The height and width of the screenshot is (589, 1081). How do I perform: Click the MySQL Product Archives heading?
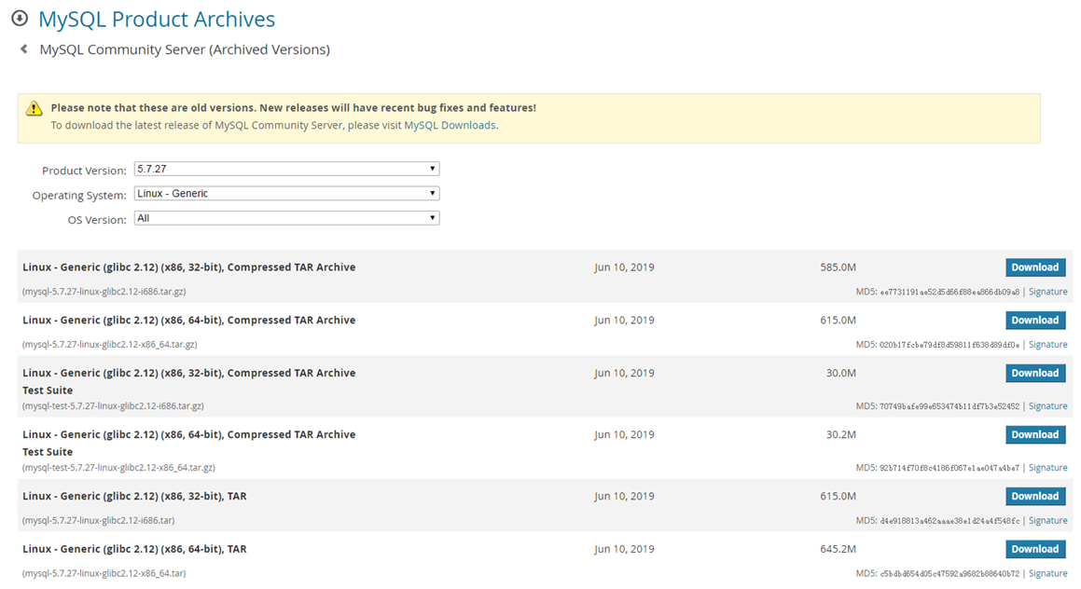157,20
